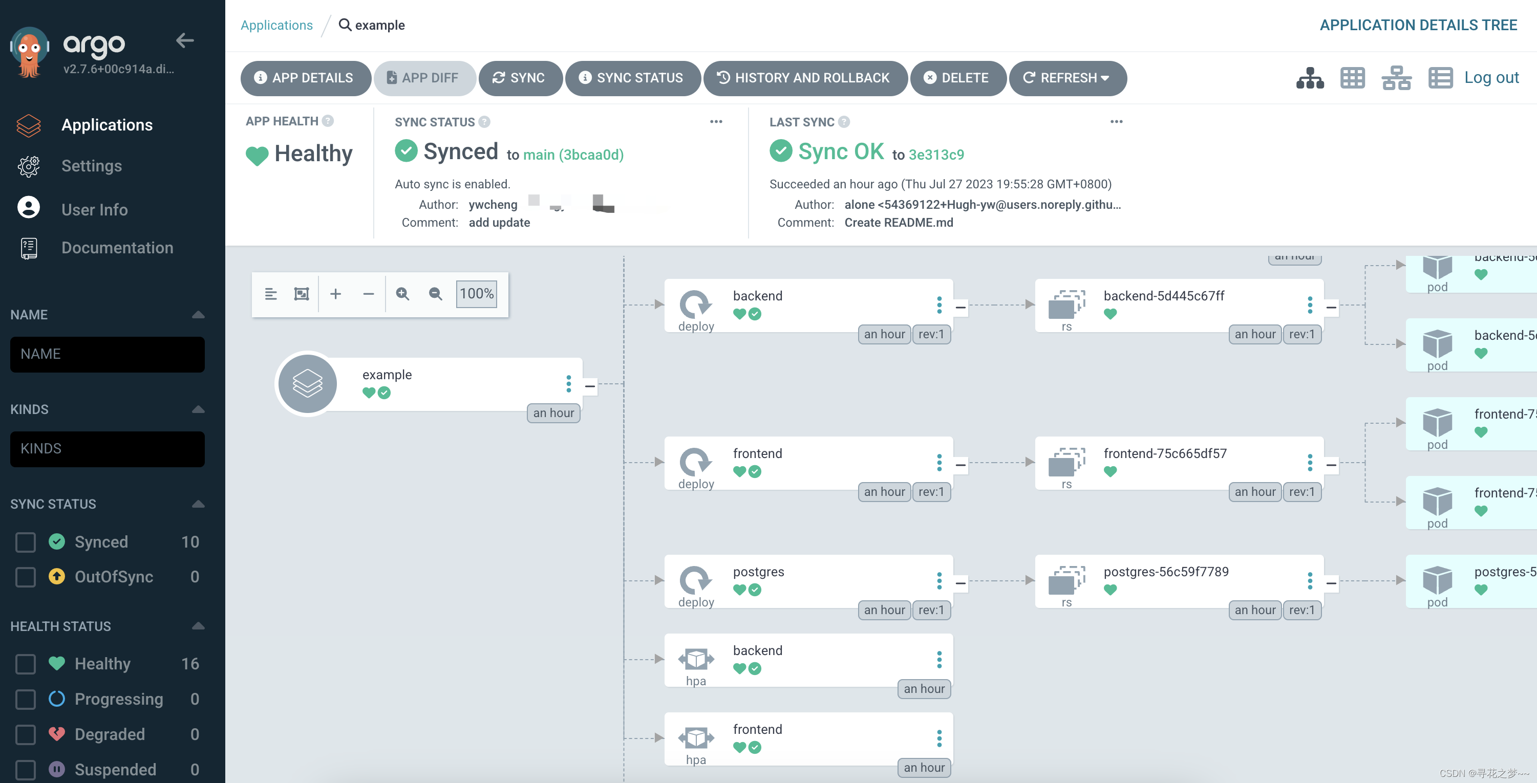
Task: Open SYNC STATUS help icon
Action: point(484,122)
